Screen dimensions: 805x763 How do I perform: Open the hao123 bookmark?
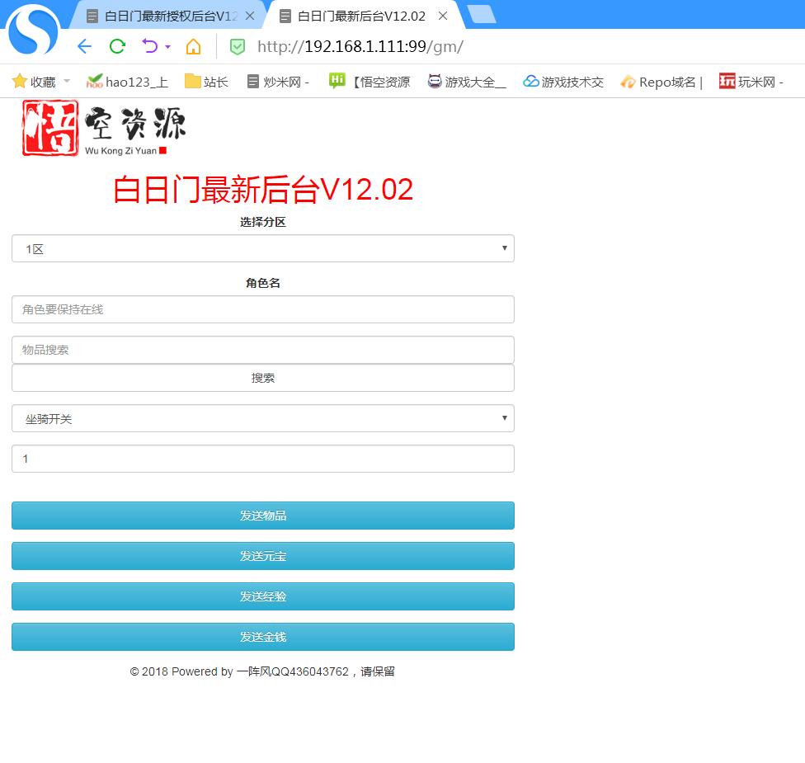(x=127, y=82)
